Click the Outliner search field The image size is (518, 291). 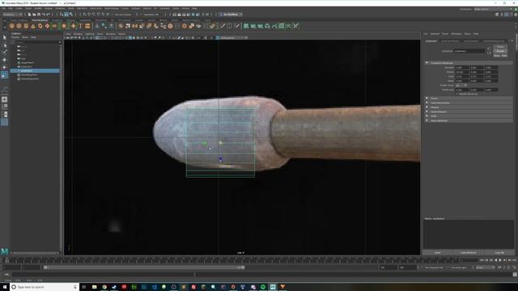click(x=36, y=42)
